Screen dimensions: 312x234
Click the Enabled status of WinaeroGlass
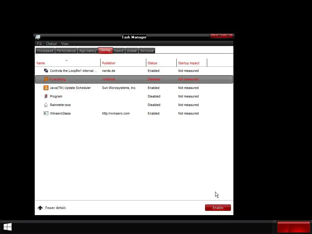click(x=154, y=113)
